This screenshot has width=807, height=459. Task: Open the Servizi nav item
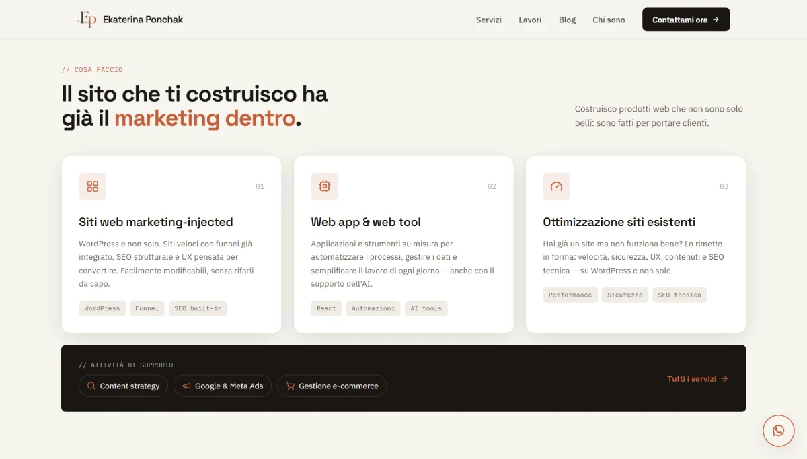[489, 20]
